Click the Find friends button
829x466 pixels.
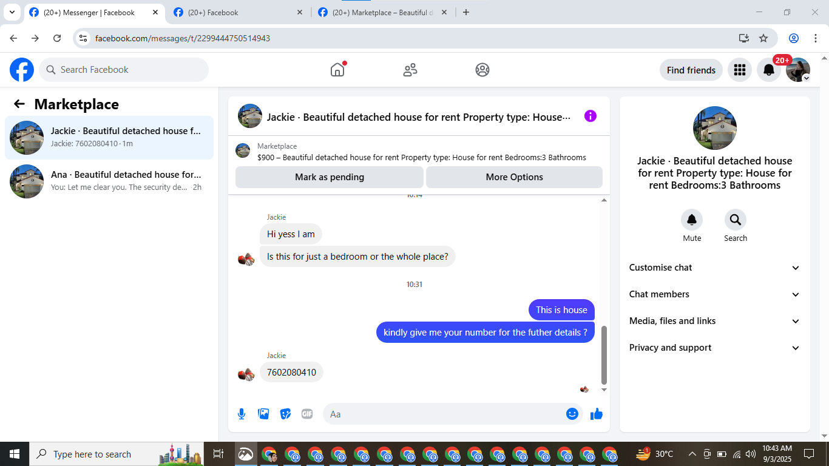691,70
